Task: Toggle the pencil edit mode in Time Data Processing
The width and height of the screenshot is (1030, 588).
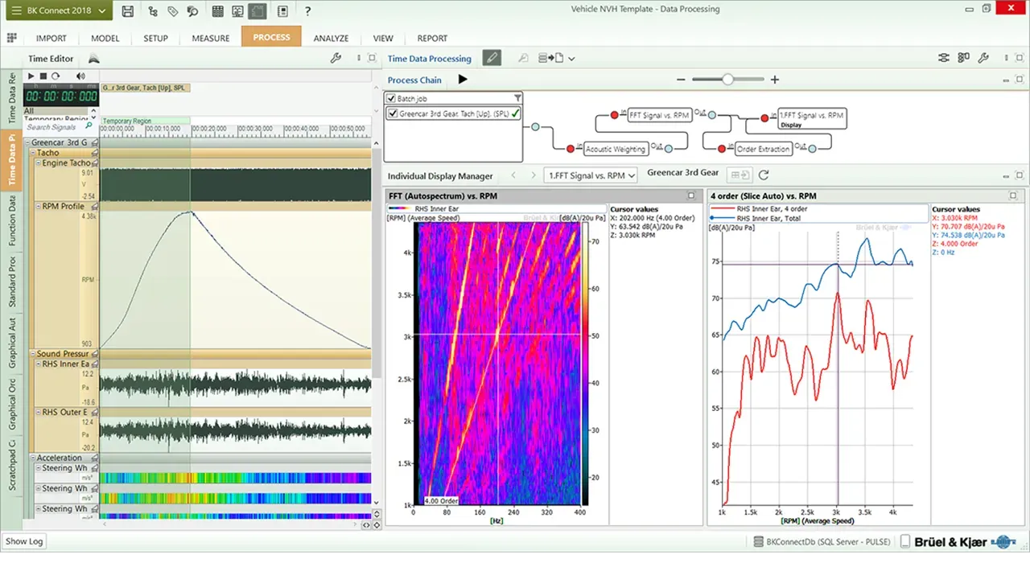Action: click(x=491, y=58)
